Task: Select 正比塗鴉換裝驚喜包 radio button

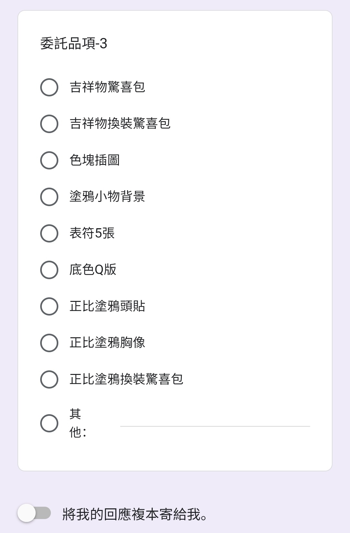Action: pos(49,379)
